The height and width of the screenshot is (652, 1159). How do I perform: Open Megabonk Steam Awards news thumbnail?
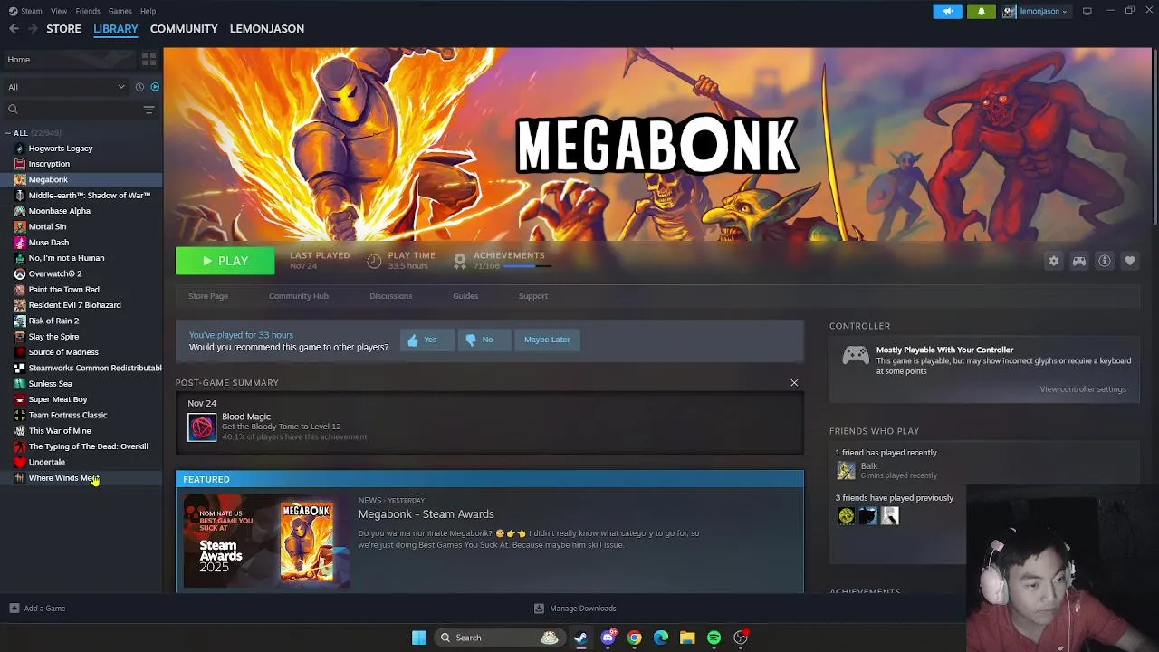pos(266,542)
